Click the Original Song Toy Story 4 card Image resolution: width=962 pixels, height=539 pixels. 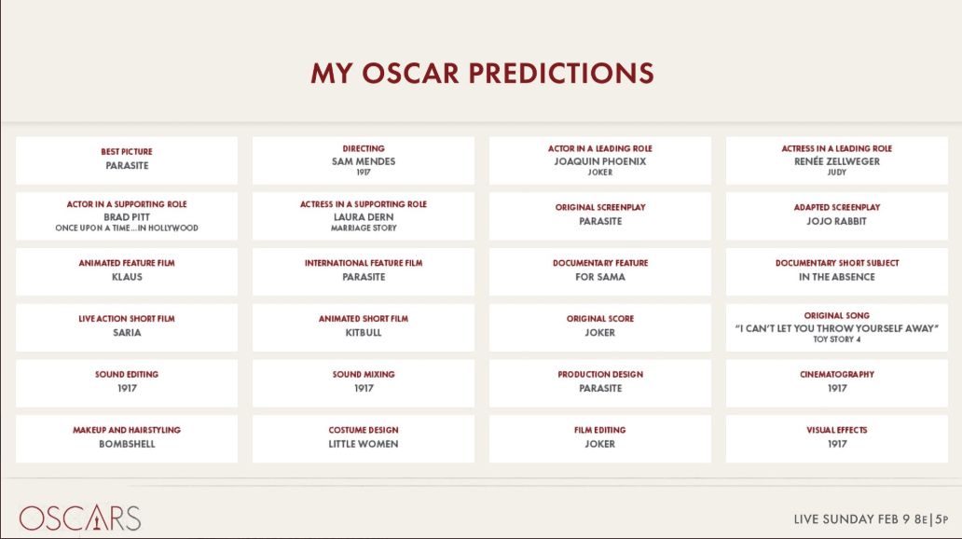[x=837, y=326]
